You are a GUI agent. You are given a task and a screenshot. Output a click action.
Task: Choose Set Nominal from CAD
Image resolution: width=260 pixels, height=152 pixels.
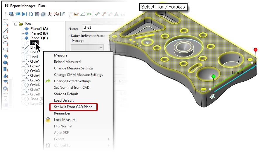coord(72,88)
